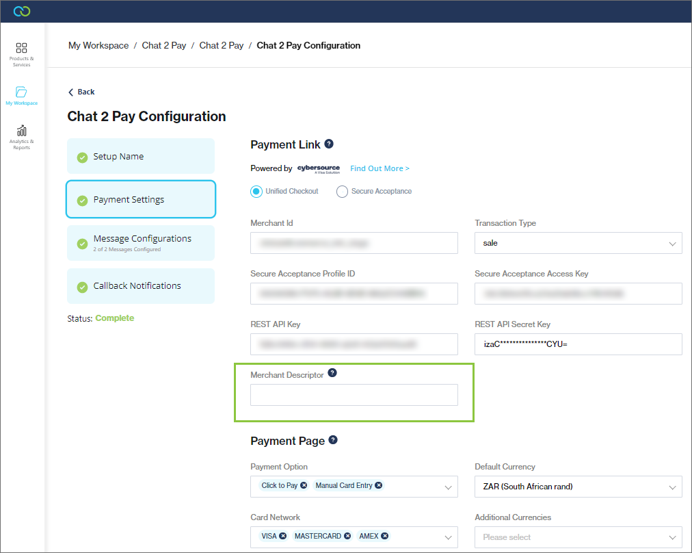This screenshot has height=553, width=692.
Task: Remove the Click to Pay tag
Action: (304, 485)
